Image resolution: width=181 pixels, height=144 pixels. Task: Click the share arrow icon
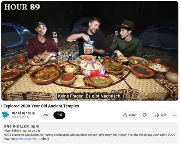tap(157, 115)
